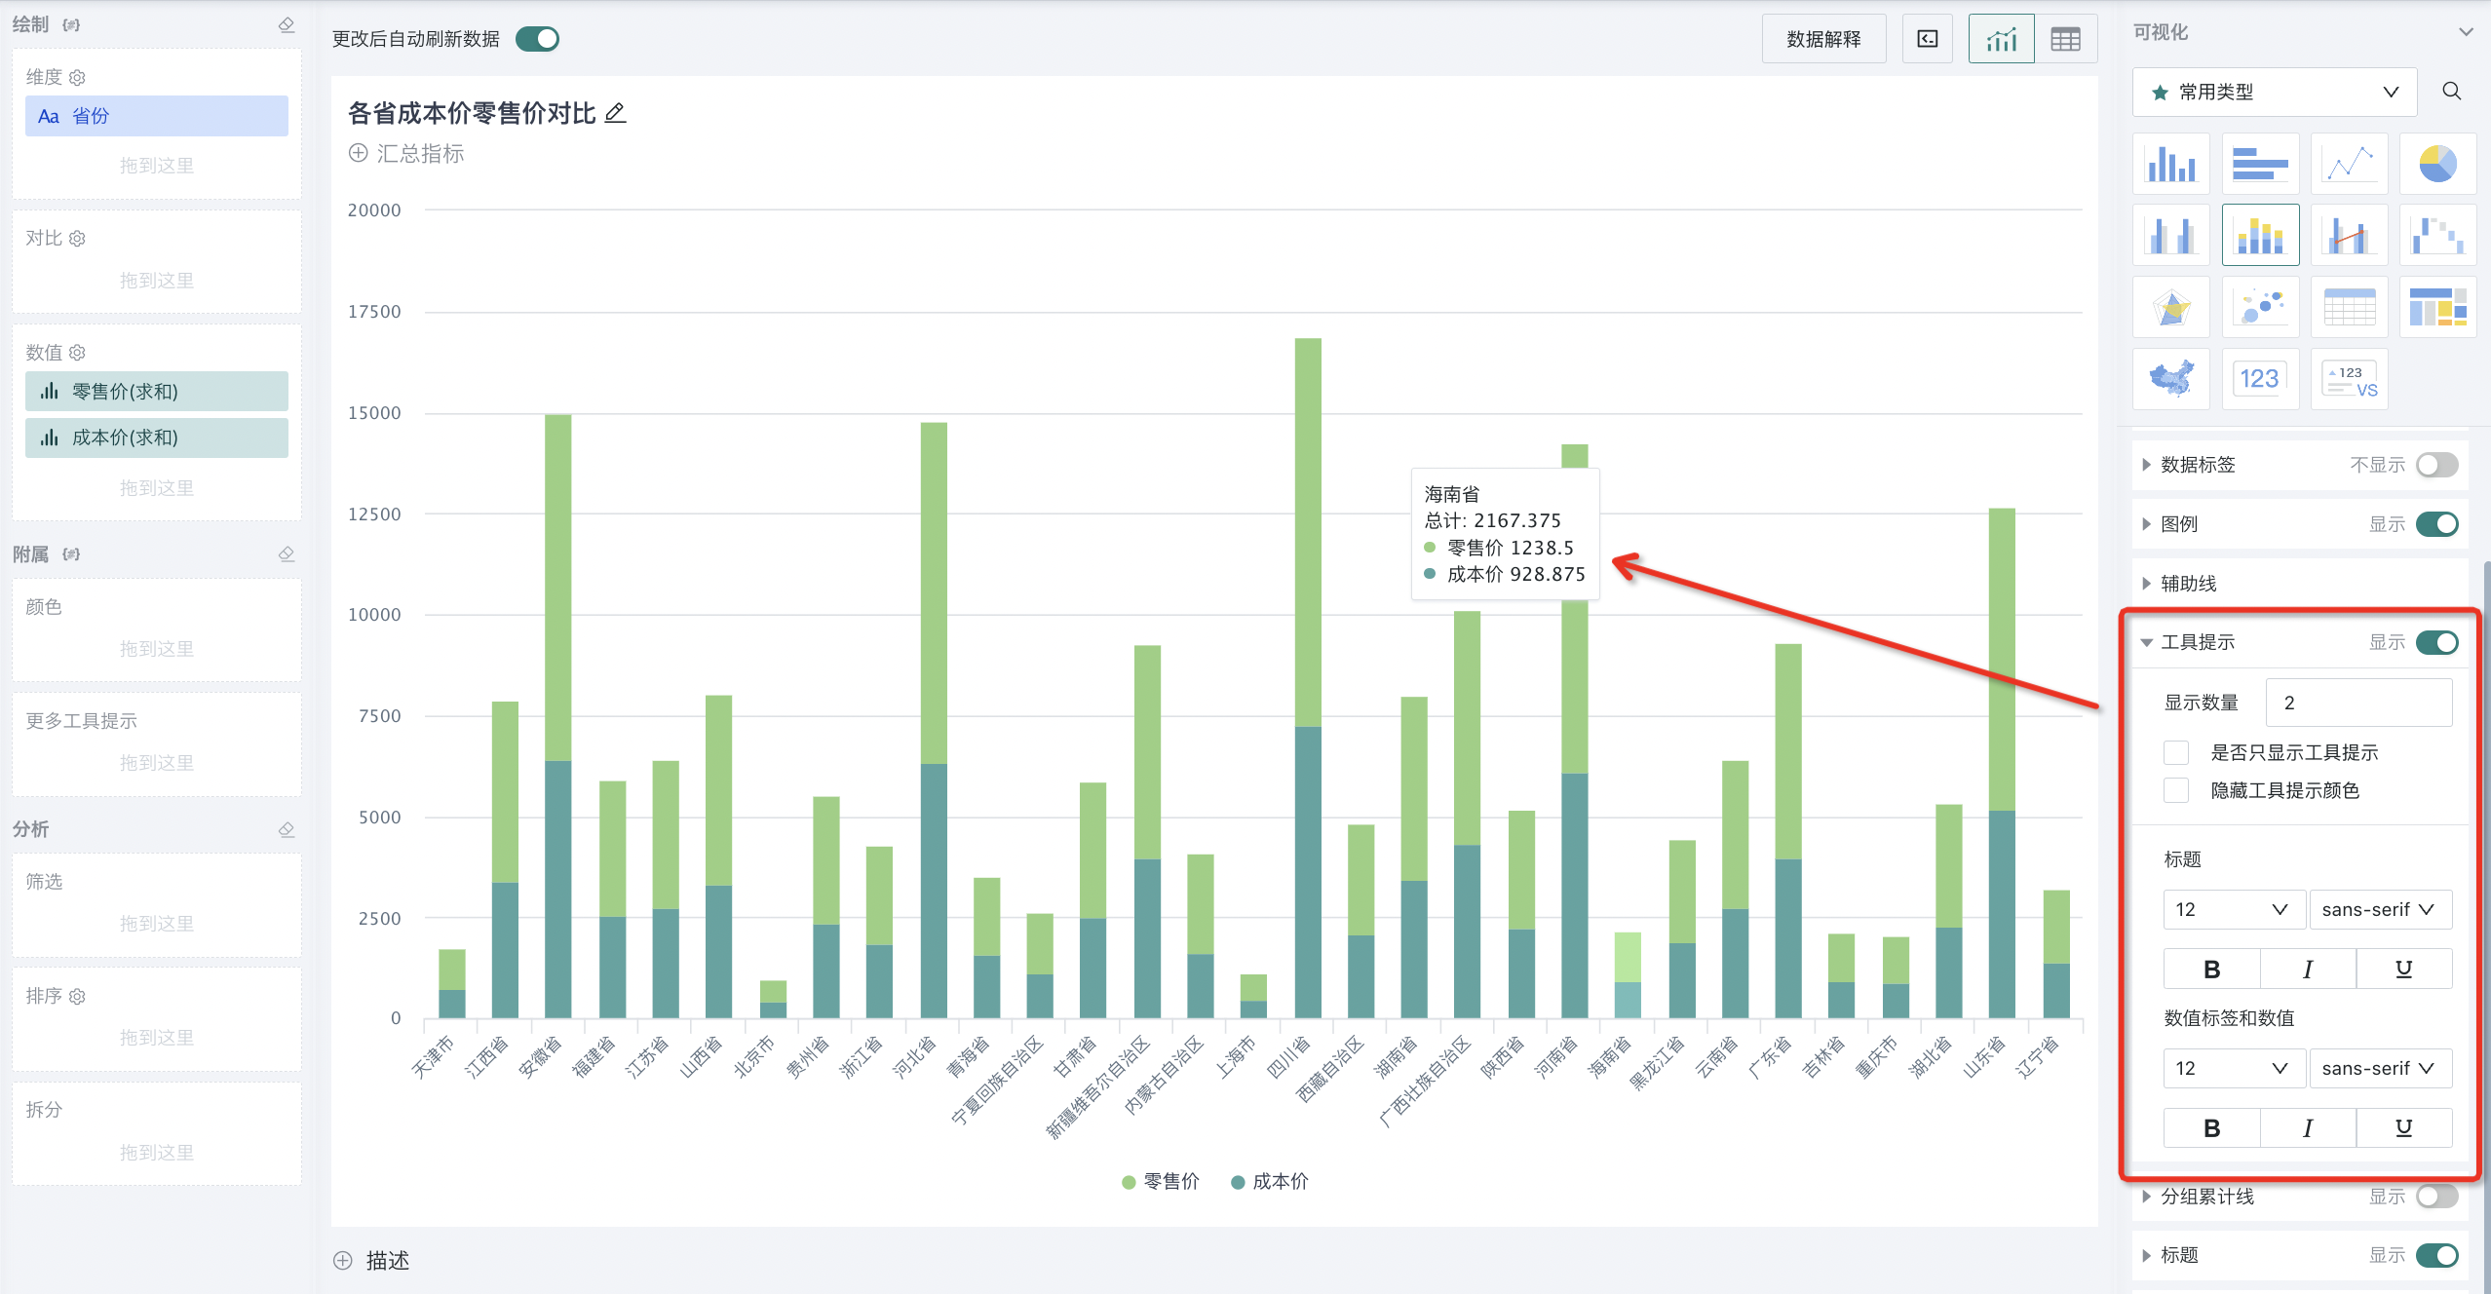Select the 123 indicator card icon

click(x=2260, y=378)
